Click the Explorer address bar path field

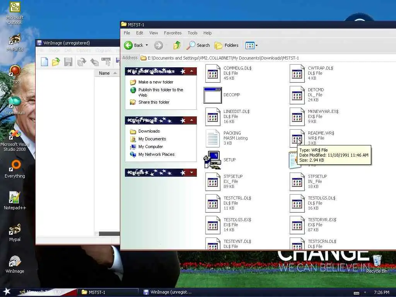point(268,58)
